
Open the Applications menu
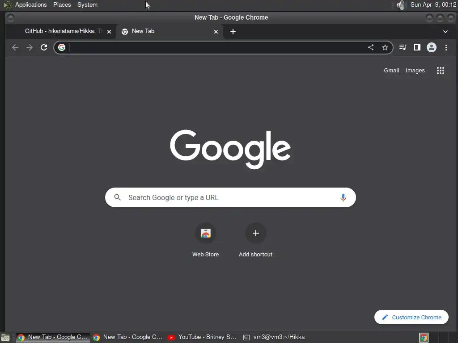pyautogui.click(x=31, y=4)
